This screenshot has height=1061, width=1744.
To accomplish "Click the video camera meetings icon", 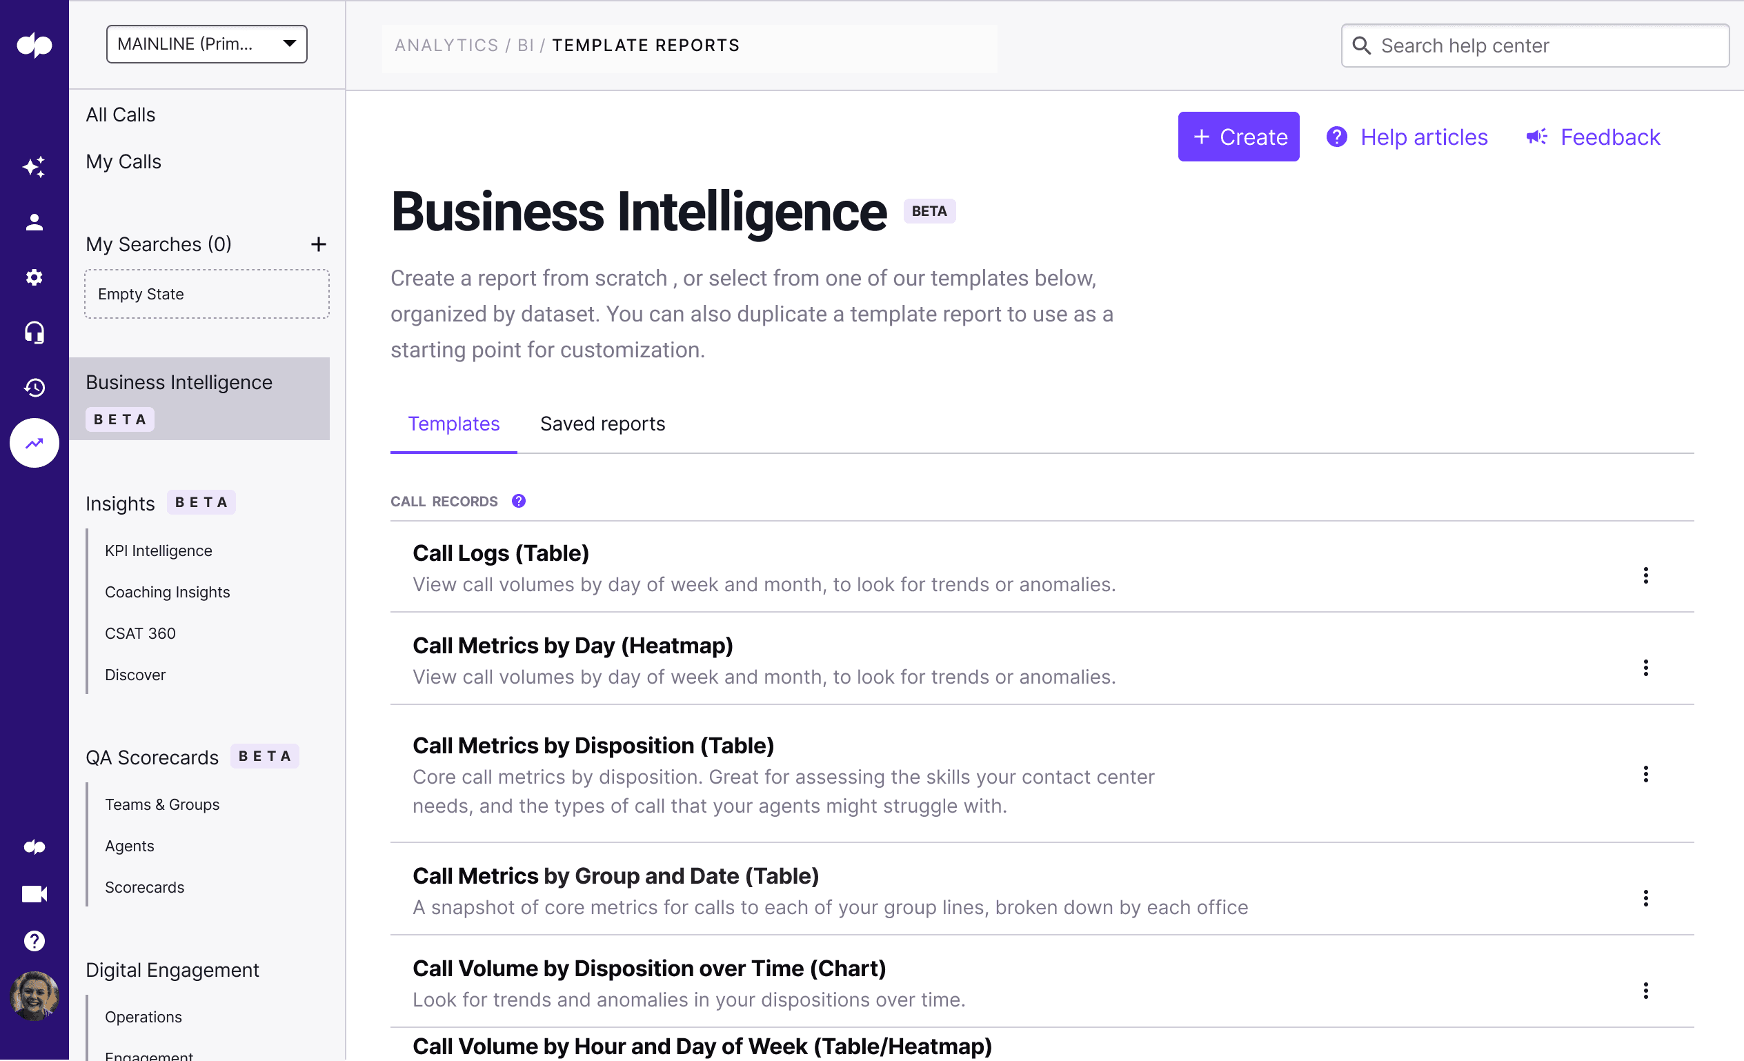I will [x=34, y=895].
